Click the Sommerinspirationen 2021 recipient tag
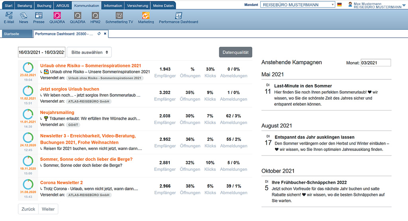This screenshot has width=408, height=221. click(x=105, y=78)
